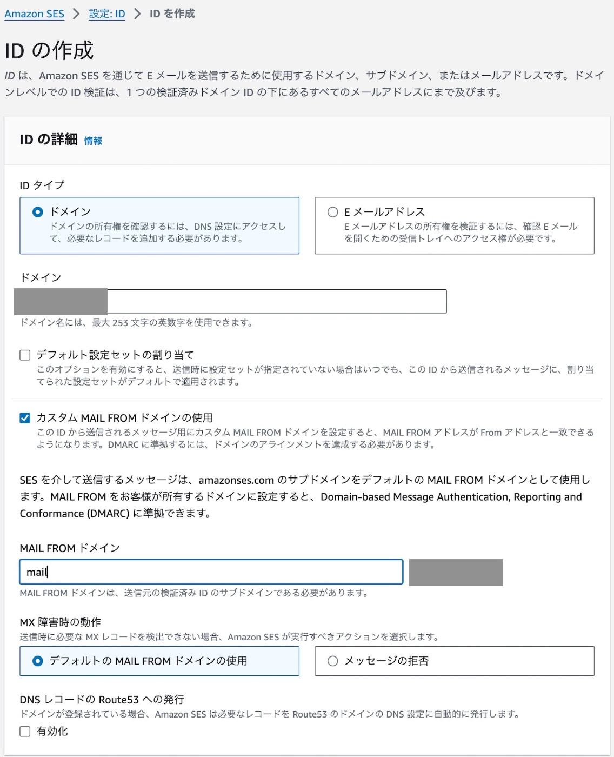Enable デフォルト設定セットの割り当て checkbox

25,355
